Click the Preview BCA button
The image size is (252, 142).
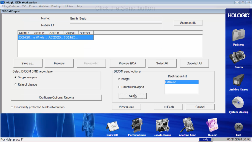coord(128,63)
